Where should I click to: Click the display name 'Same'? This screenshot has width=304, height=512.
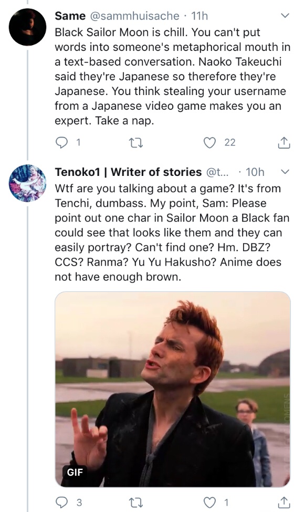tap(70, 16)
